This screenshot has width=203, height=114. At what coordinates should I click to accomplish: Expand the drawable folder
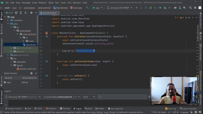(11, 62)
